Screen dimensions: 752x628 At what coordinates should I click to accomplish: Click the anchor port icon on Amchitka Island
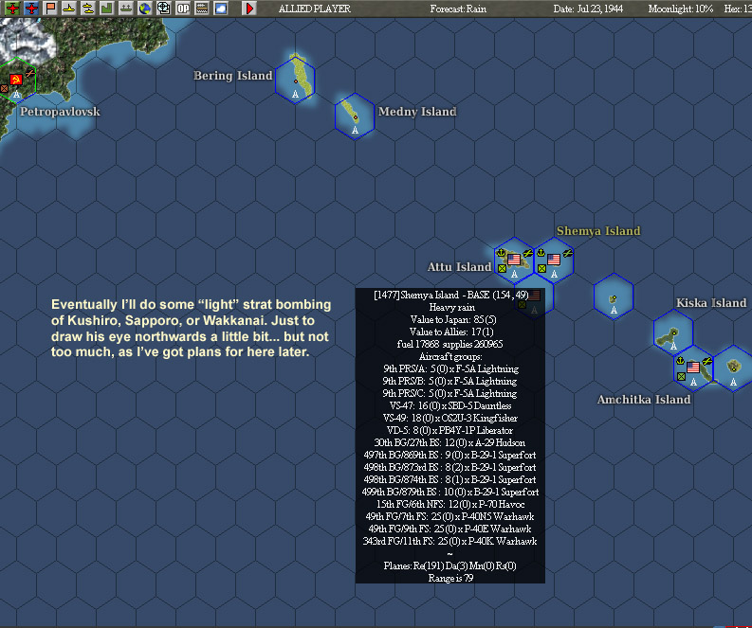click(680, 361)
